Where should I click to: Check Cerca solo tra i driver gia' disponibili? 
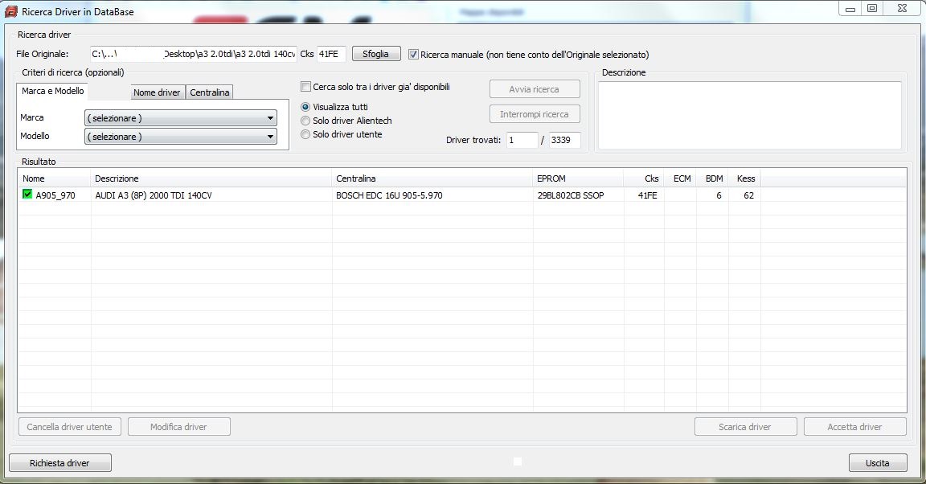tap(305, 87)
